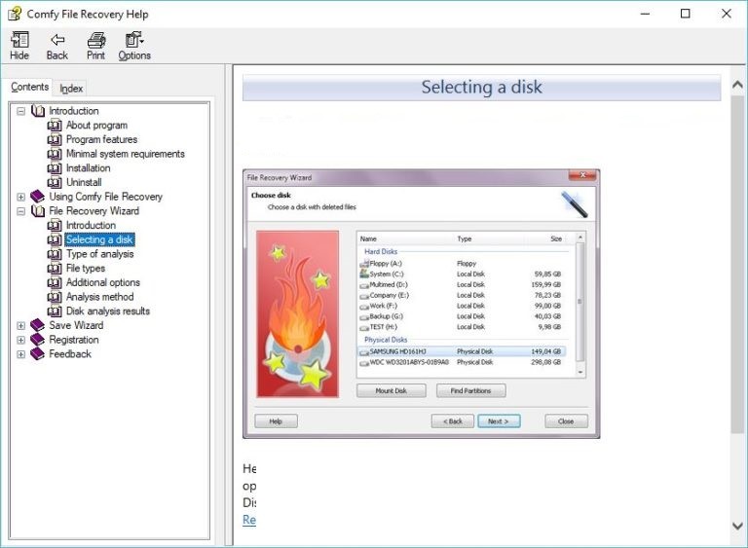Click purple book icon beside Registration
The image size is (748, 548).
37,340
